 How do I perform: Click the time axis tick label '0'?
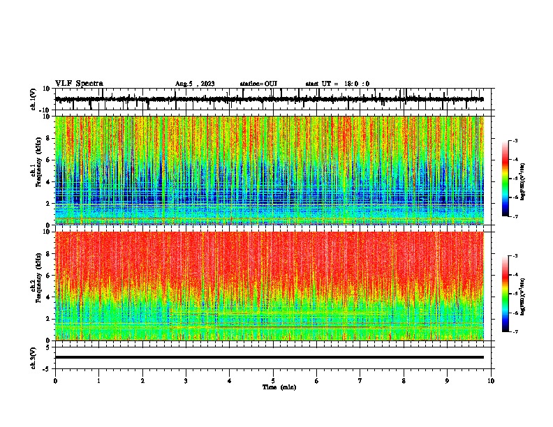[x=55, y=381]
